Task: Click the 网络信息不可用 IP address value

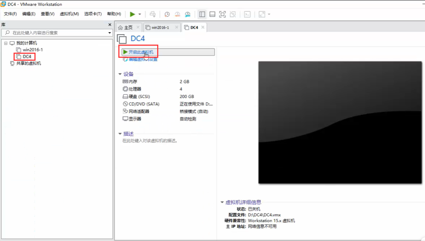Action: (262, 226)
